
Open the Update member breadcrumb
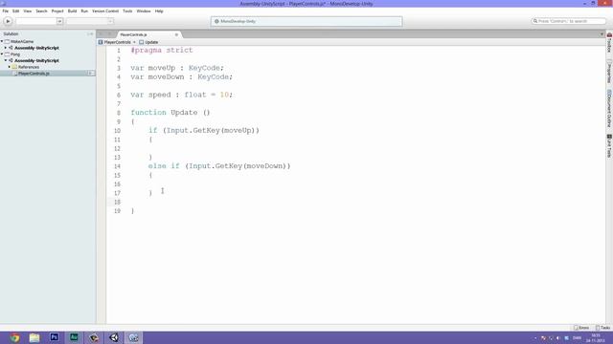[x=148, y=42]
